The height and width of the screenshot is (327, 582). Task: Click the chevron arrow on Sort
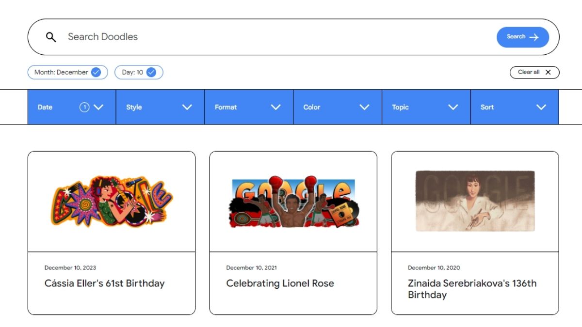coord(541,107)
